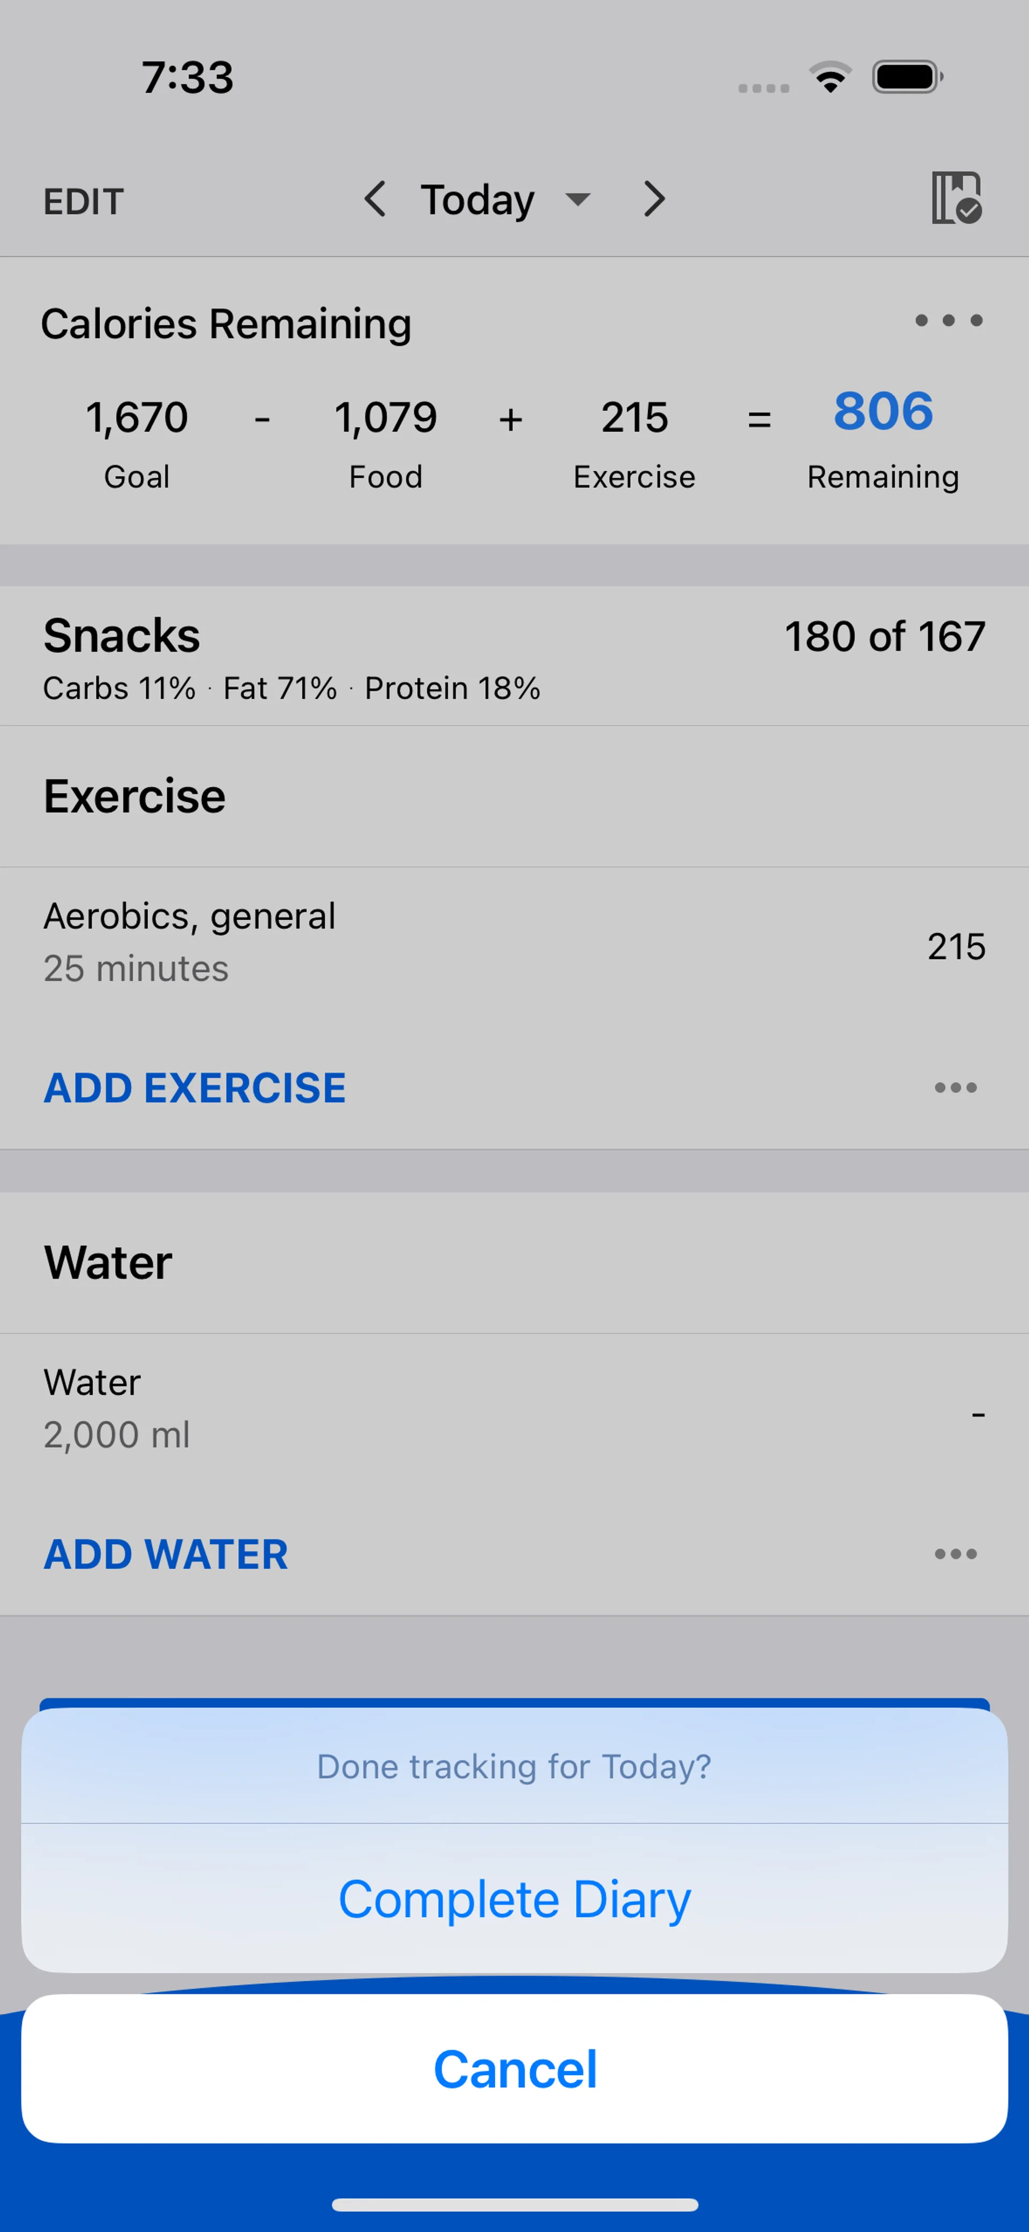Tap the battery status icon
Screen dimensions: 1029x2232
click(x=907, y=78)
